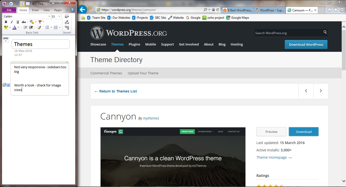Insert a screen clipping
Viewport: 346px width, 187px height.
pyautogui.click(x=67, y=16)
